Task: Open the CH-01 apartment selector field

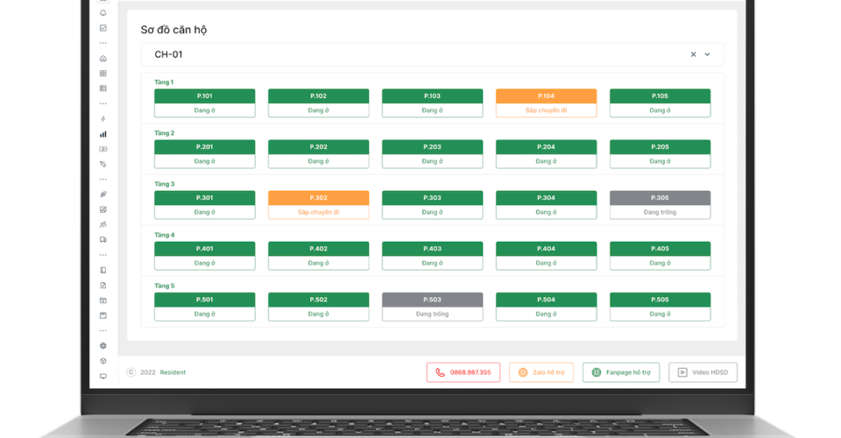Action: (x=412, y=54)
